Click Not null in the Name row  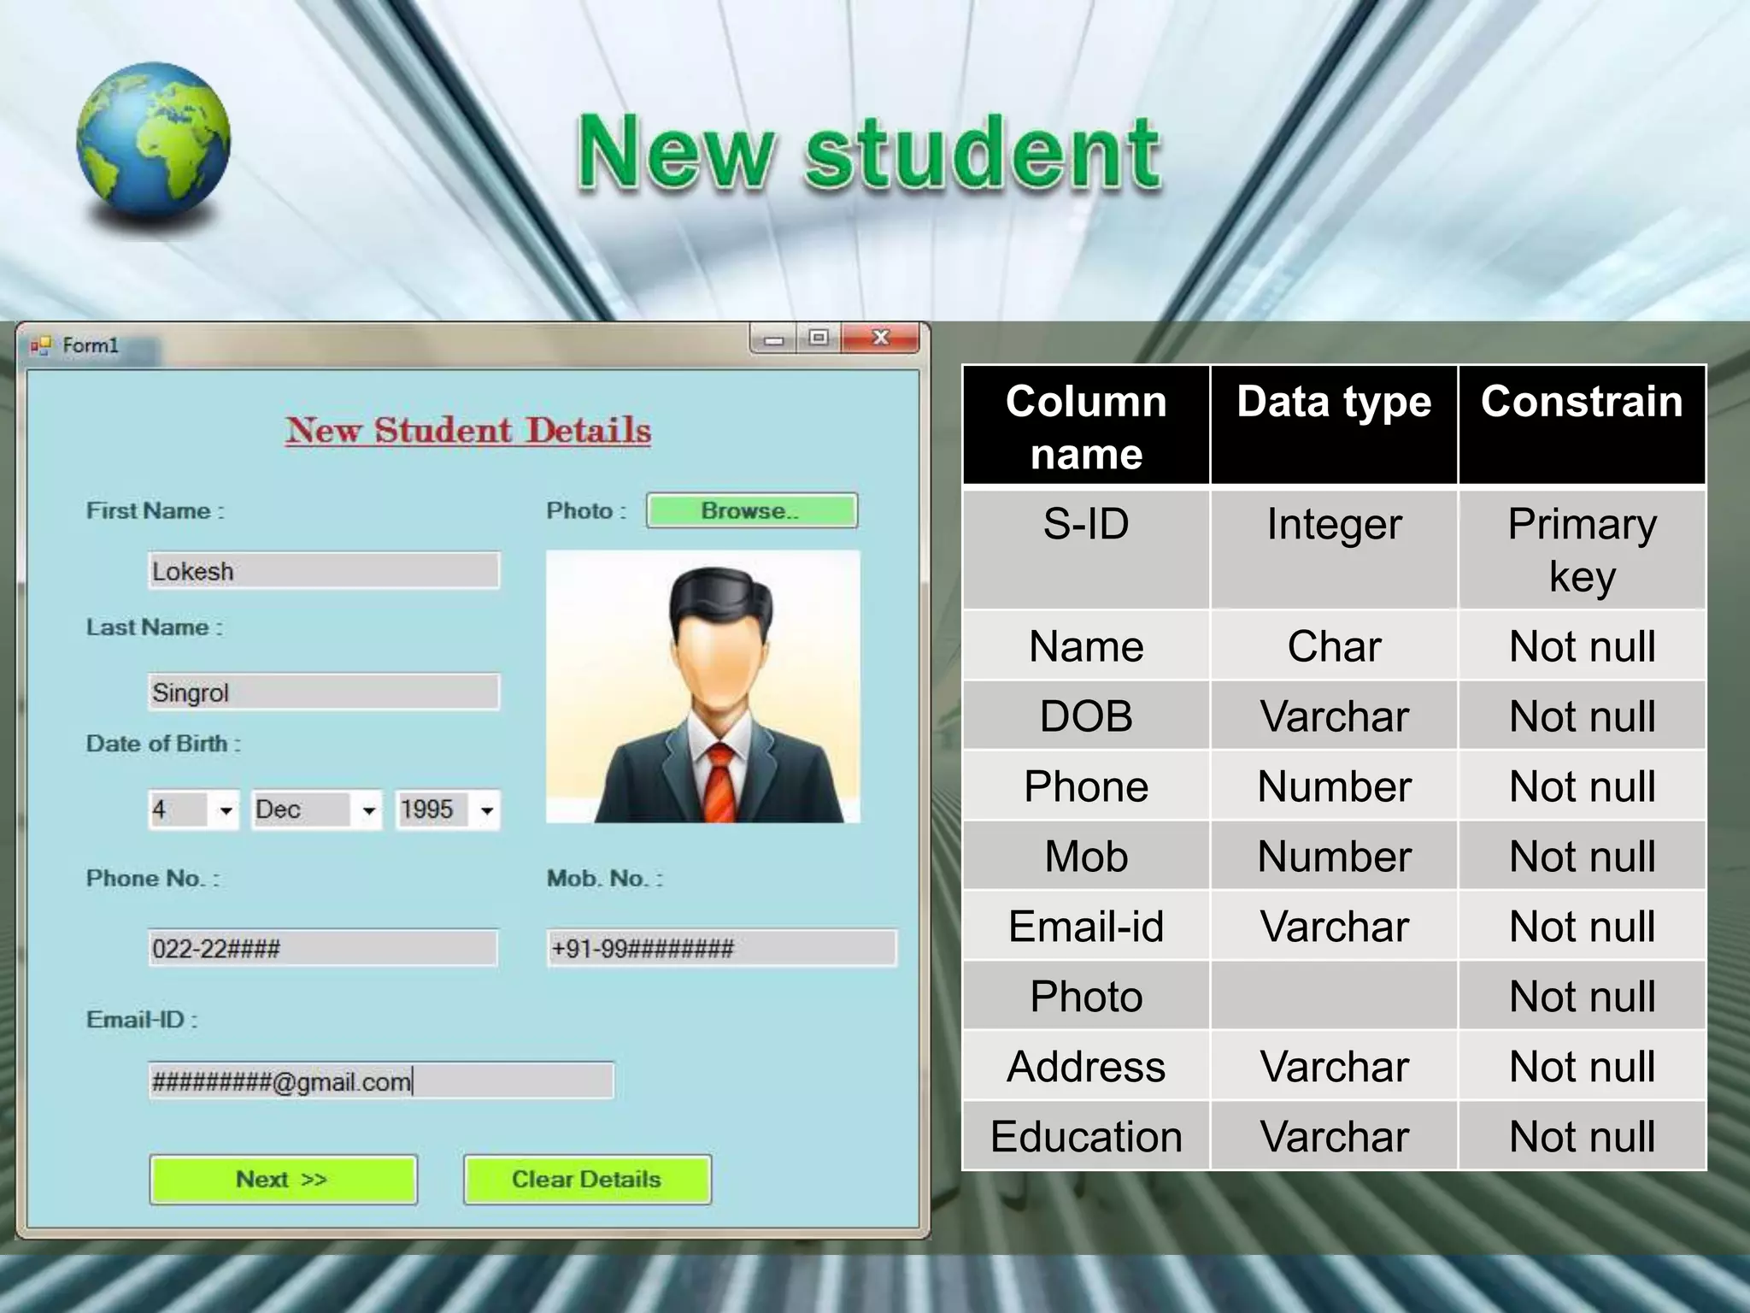1582,645
